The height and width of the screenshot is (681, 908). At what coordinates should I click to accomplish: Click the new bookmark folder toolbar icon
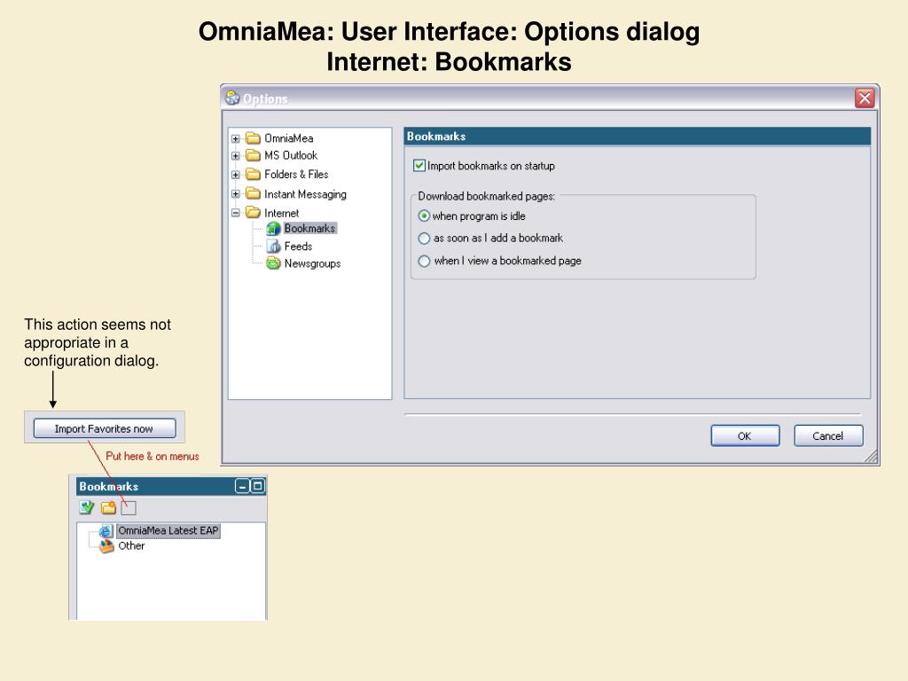coord(108,508)
